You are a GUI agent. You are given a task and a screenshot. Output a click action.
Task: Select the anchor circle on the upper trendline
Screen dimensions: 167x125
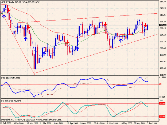tap(86, 18)
